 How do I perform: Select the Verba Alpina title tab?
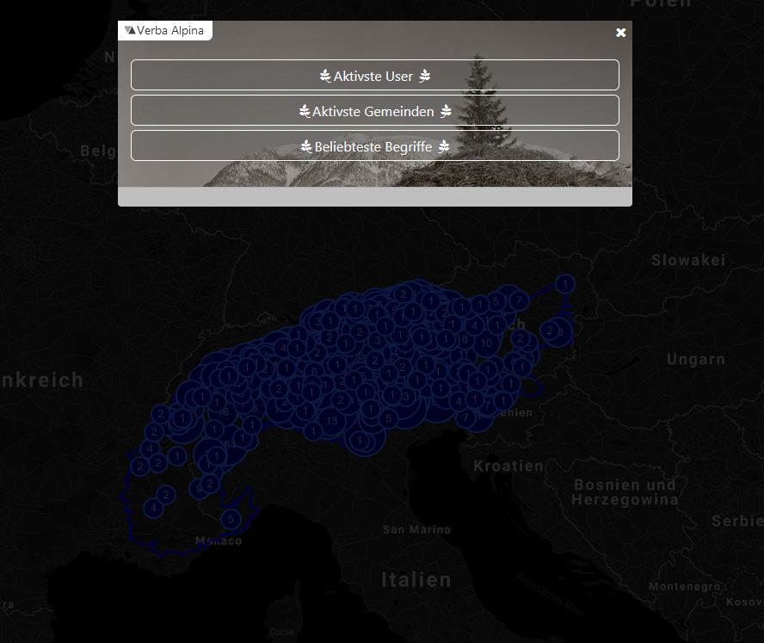coord(165,30)
